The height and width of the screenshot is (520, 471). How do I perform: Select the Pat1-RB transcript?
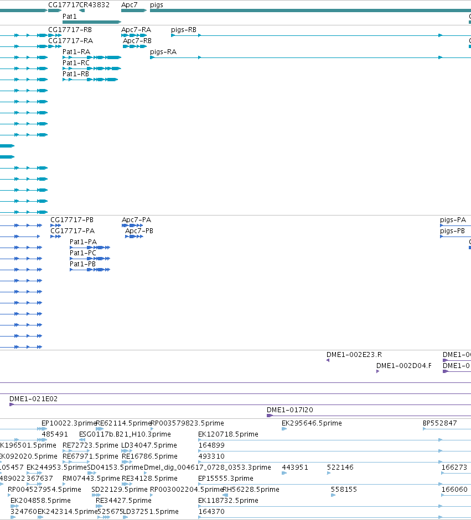(90, 80)
